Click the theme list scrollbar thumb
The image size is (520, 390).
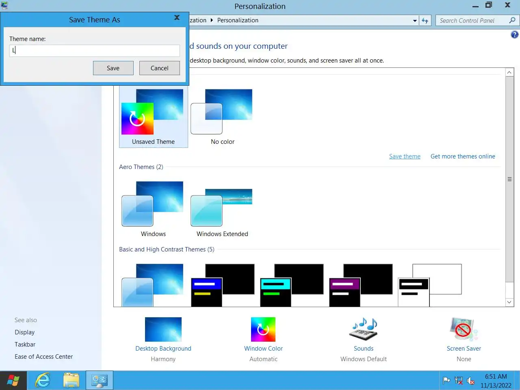click(509, 179)
